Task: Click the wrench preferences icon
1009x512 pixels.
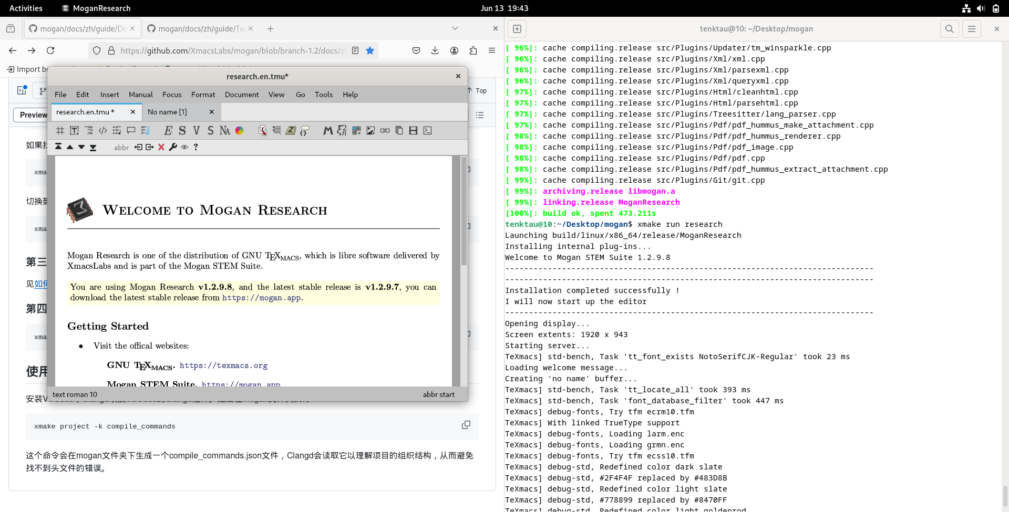Action: pyautogui.click(x=173, y=147)
